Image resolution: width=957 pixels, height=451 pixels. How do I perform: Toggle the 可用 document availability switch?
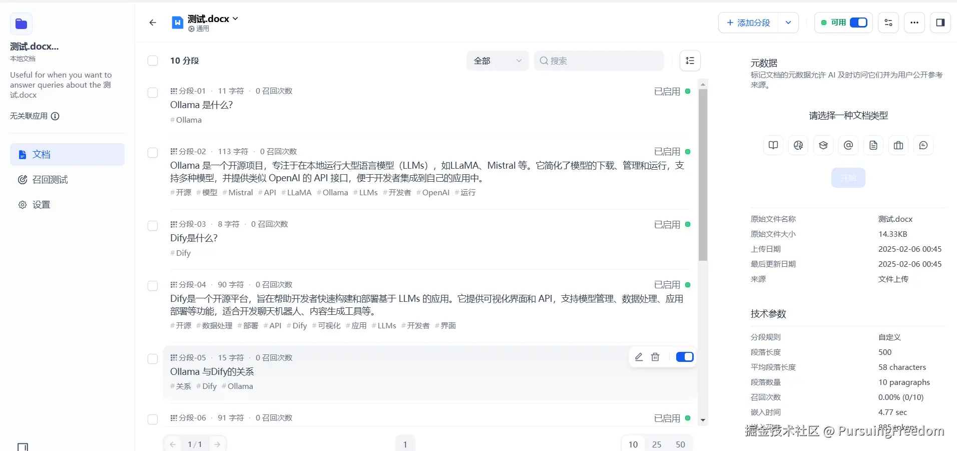[858, 23]
